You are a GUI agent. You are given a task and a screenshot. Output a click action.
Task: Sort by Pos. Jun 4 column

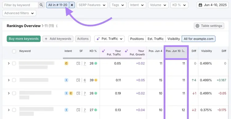point(155,51)
